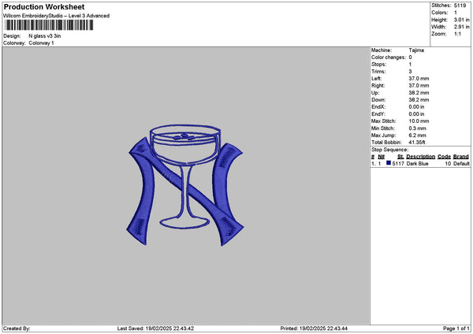
Task: Click the Stitches value '5119'
Action: tap(460, 6)
